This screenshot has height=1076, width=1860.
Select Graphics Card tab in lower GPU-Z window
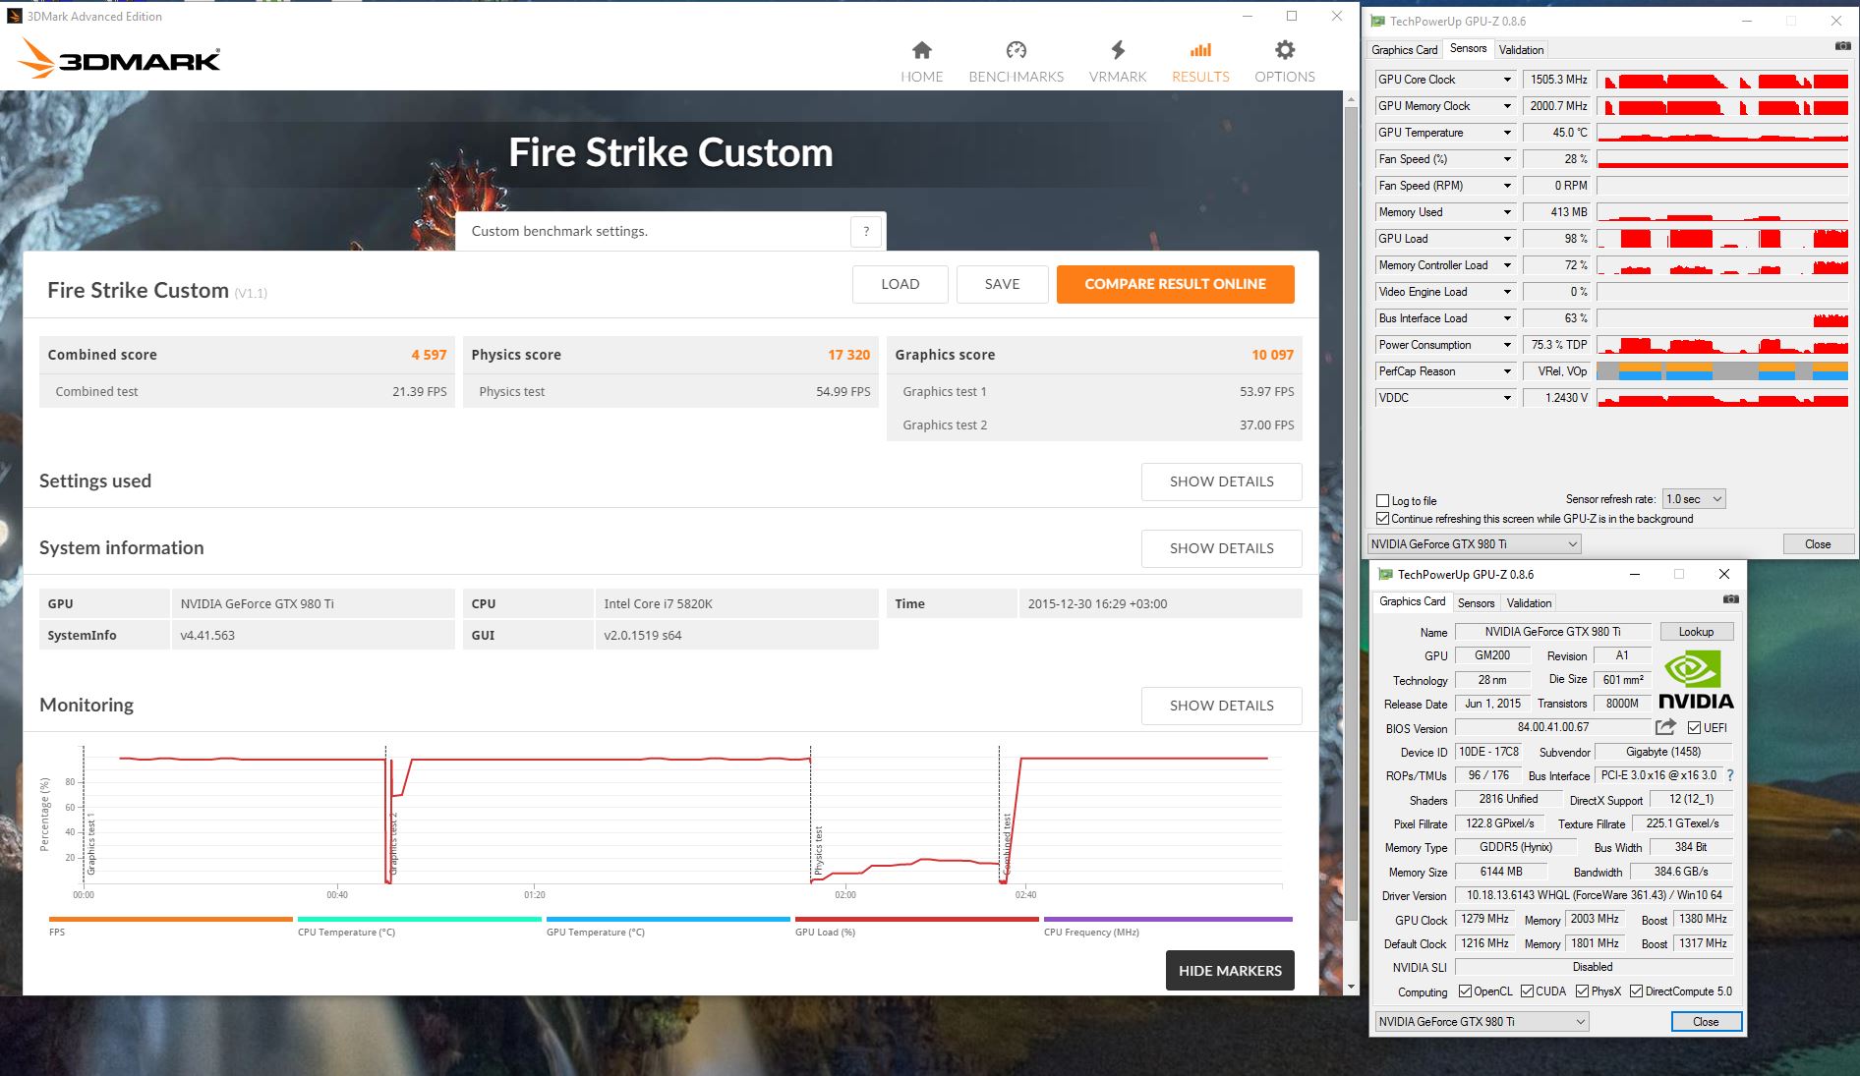tap(1412, 602)
